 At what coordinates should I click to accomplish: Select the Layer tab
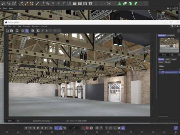pos(174,59)
